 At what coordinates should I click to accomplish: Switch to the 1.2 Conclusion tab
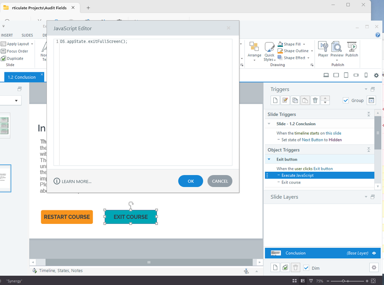coord(22,77)
